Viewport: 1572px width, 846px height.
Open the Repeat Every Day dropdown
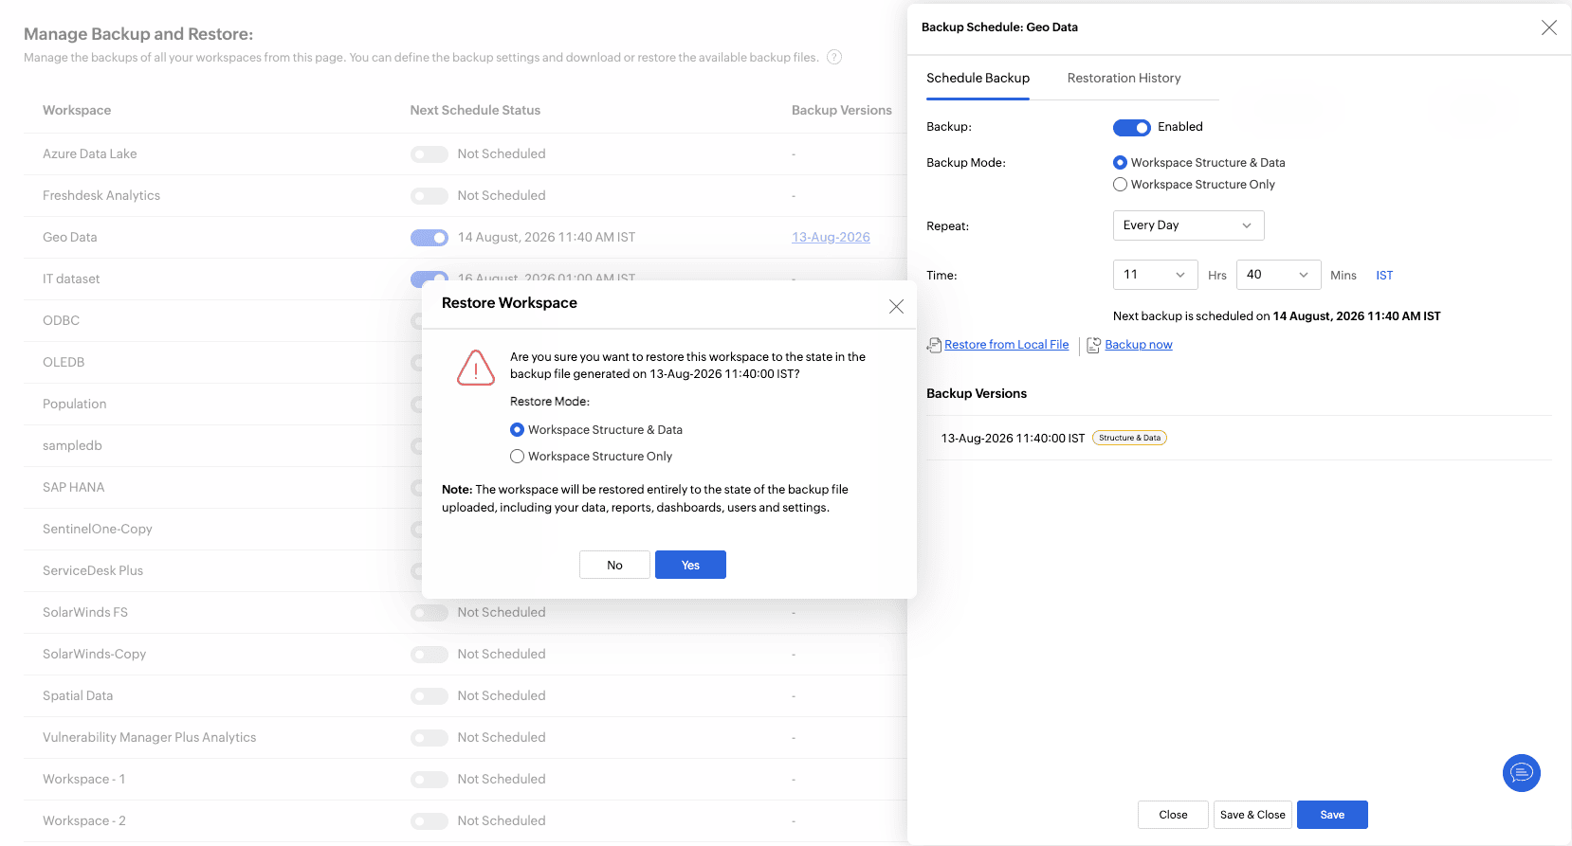(1188, 225)
